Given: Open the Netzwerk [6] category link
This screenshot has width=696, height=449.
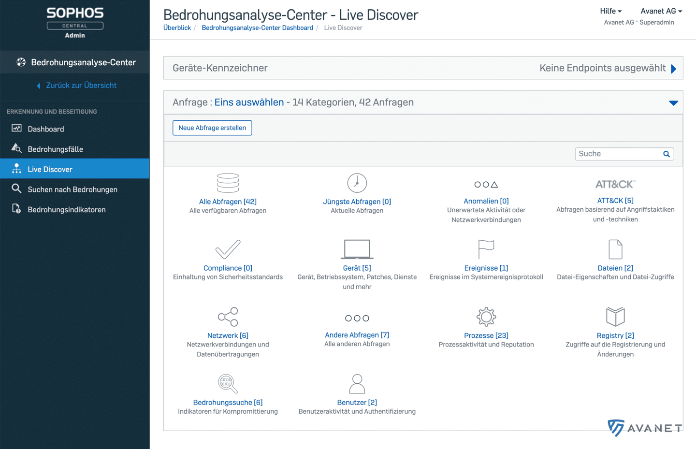Looking at the screenshot, I should (x=228, y=335).
